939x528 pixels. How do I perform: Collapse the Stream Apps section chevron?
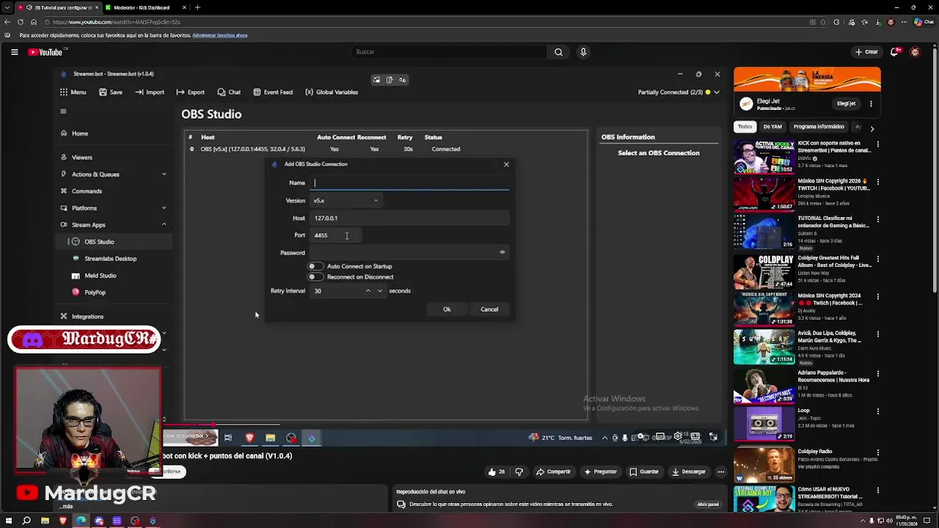click(x=164, y=224)
